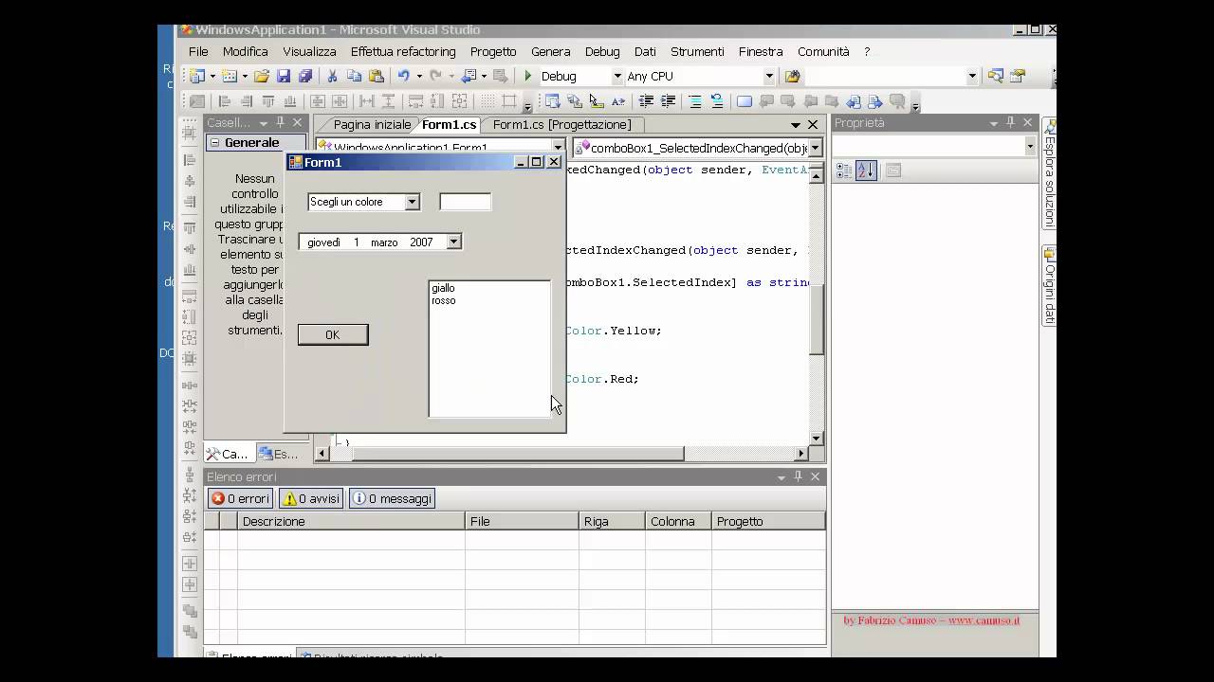Switch to the Pagina iniziale tab
Screen dimensions: 1214x682
pyautogui.click(x=372, y=124)
